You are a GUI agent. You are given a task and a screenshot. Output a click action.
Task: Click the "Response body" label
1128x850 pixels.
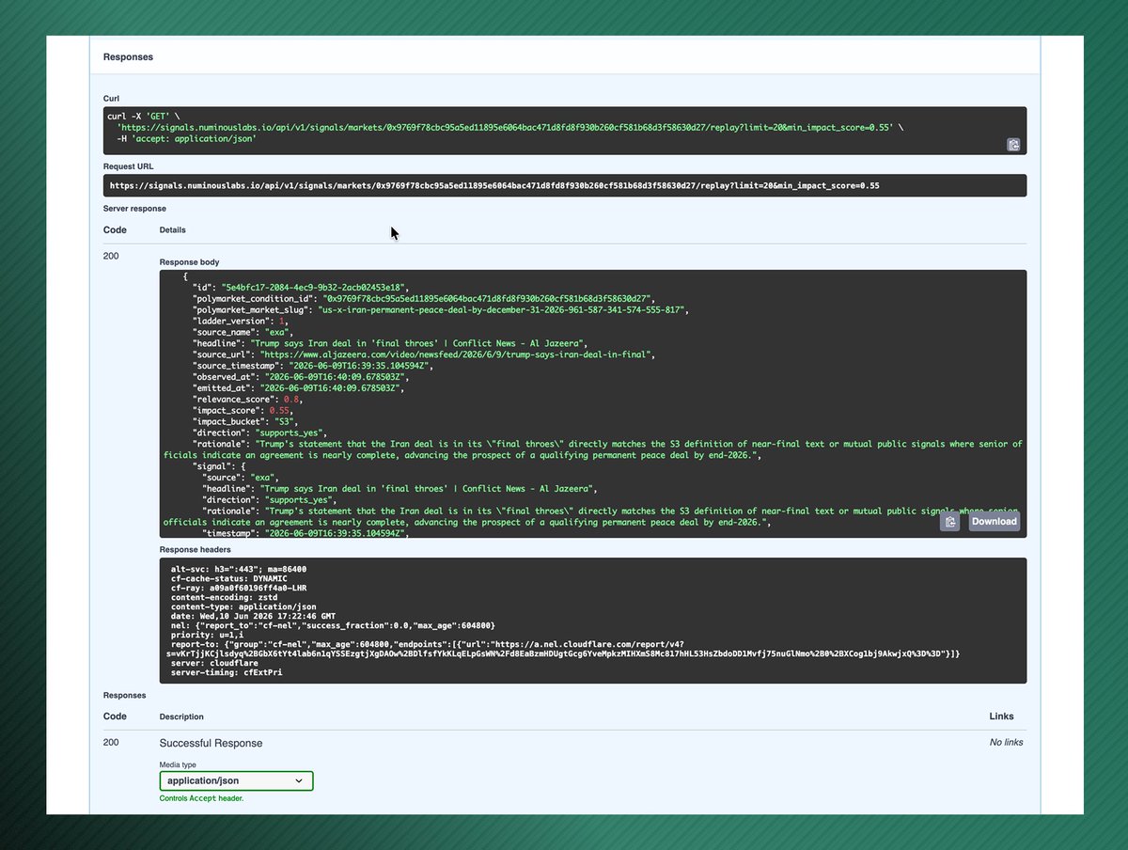(x=190, y=262)
